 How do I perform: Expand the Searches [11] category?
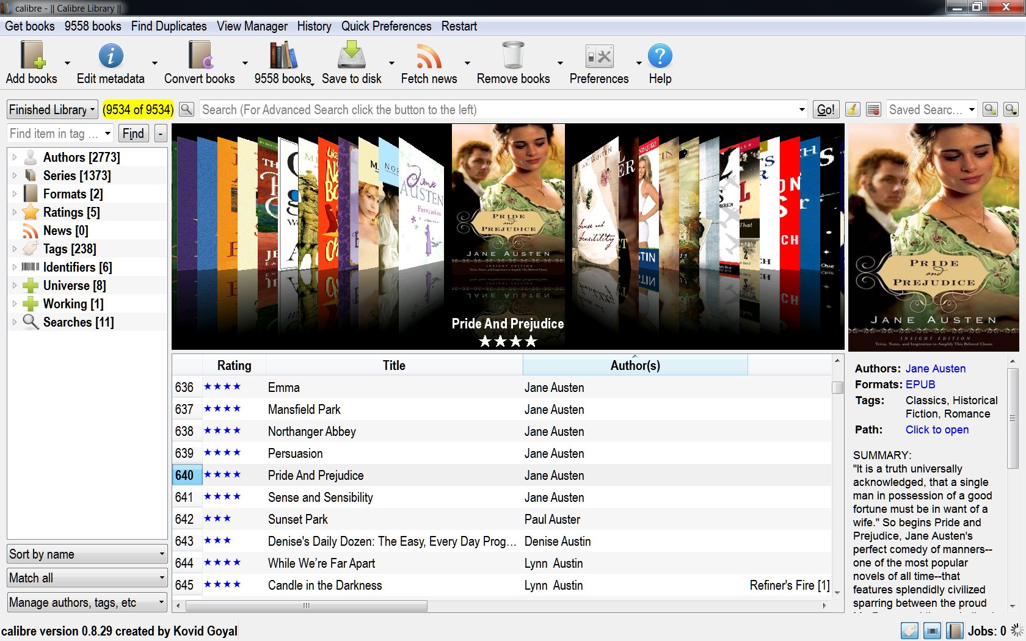[x=15, y=322]
